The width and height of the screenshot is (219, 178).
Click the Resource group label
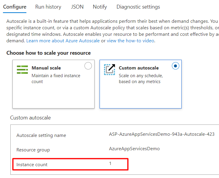pyautogui.click(x=33, y=150)
